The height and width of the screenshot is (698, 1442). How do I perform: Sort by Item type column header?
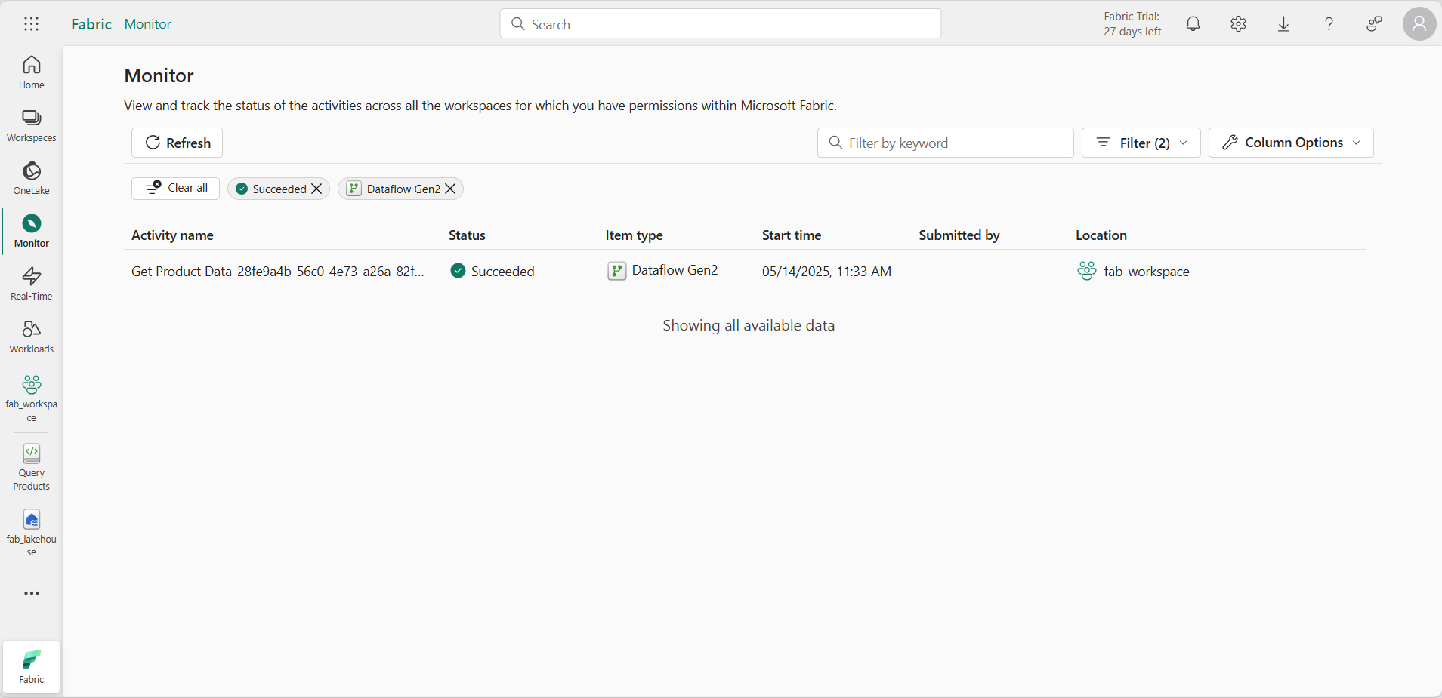point(634,235)
